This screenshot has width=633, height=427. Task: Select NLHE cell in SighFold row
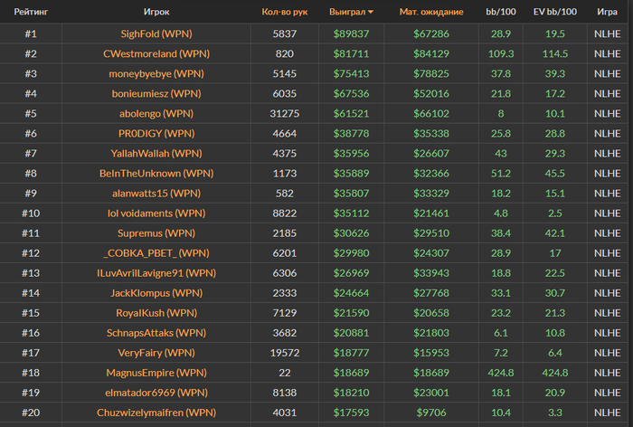tap(607, 33)
